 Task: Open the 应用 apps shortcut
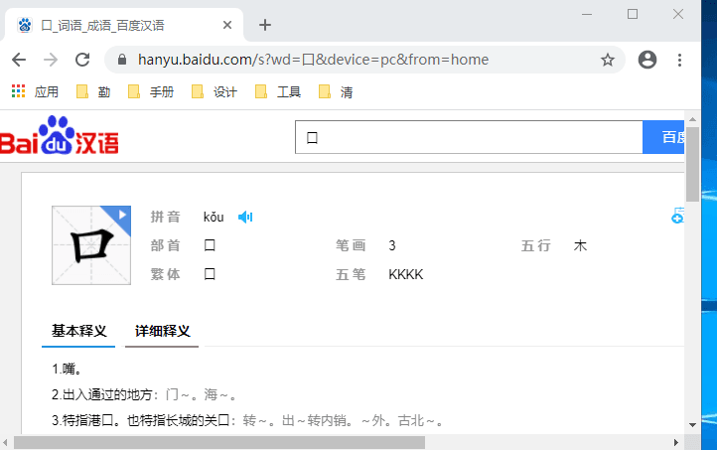[35, 92]
